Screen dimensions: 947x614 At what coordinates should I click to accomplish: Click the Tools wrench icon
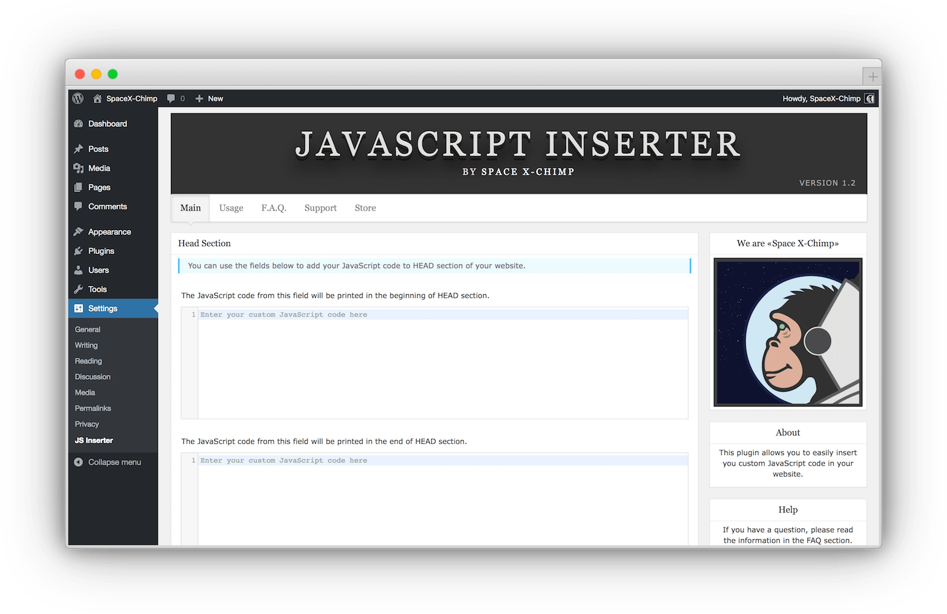click(x=78, y=289)
